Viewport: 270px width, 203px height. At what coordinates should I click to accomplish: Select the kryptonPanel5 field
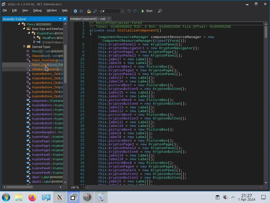click(x=47, y=173)
